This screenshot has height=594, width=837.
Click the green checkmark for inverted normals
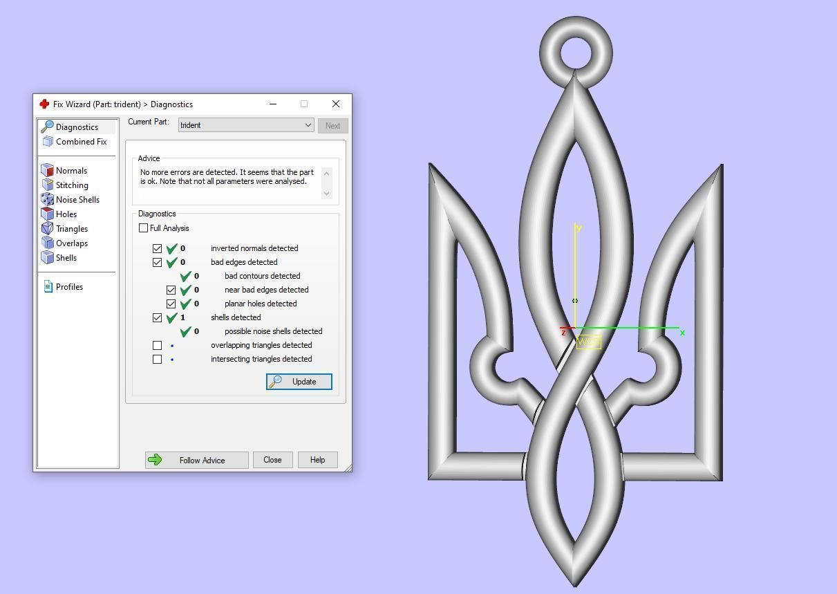pos(172,248)
